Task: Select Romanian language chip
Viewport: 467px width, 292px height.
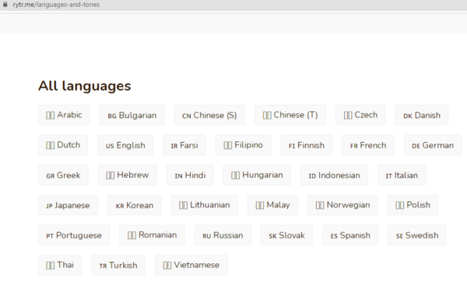Action: (153, 235)
